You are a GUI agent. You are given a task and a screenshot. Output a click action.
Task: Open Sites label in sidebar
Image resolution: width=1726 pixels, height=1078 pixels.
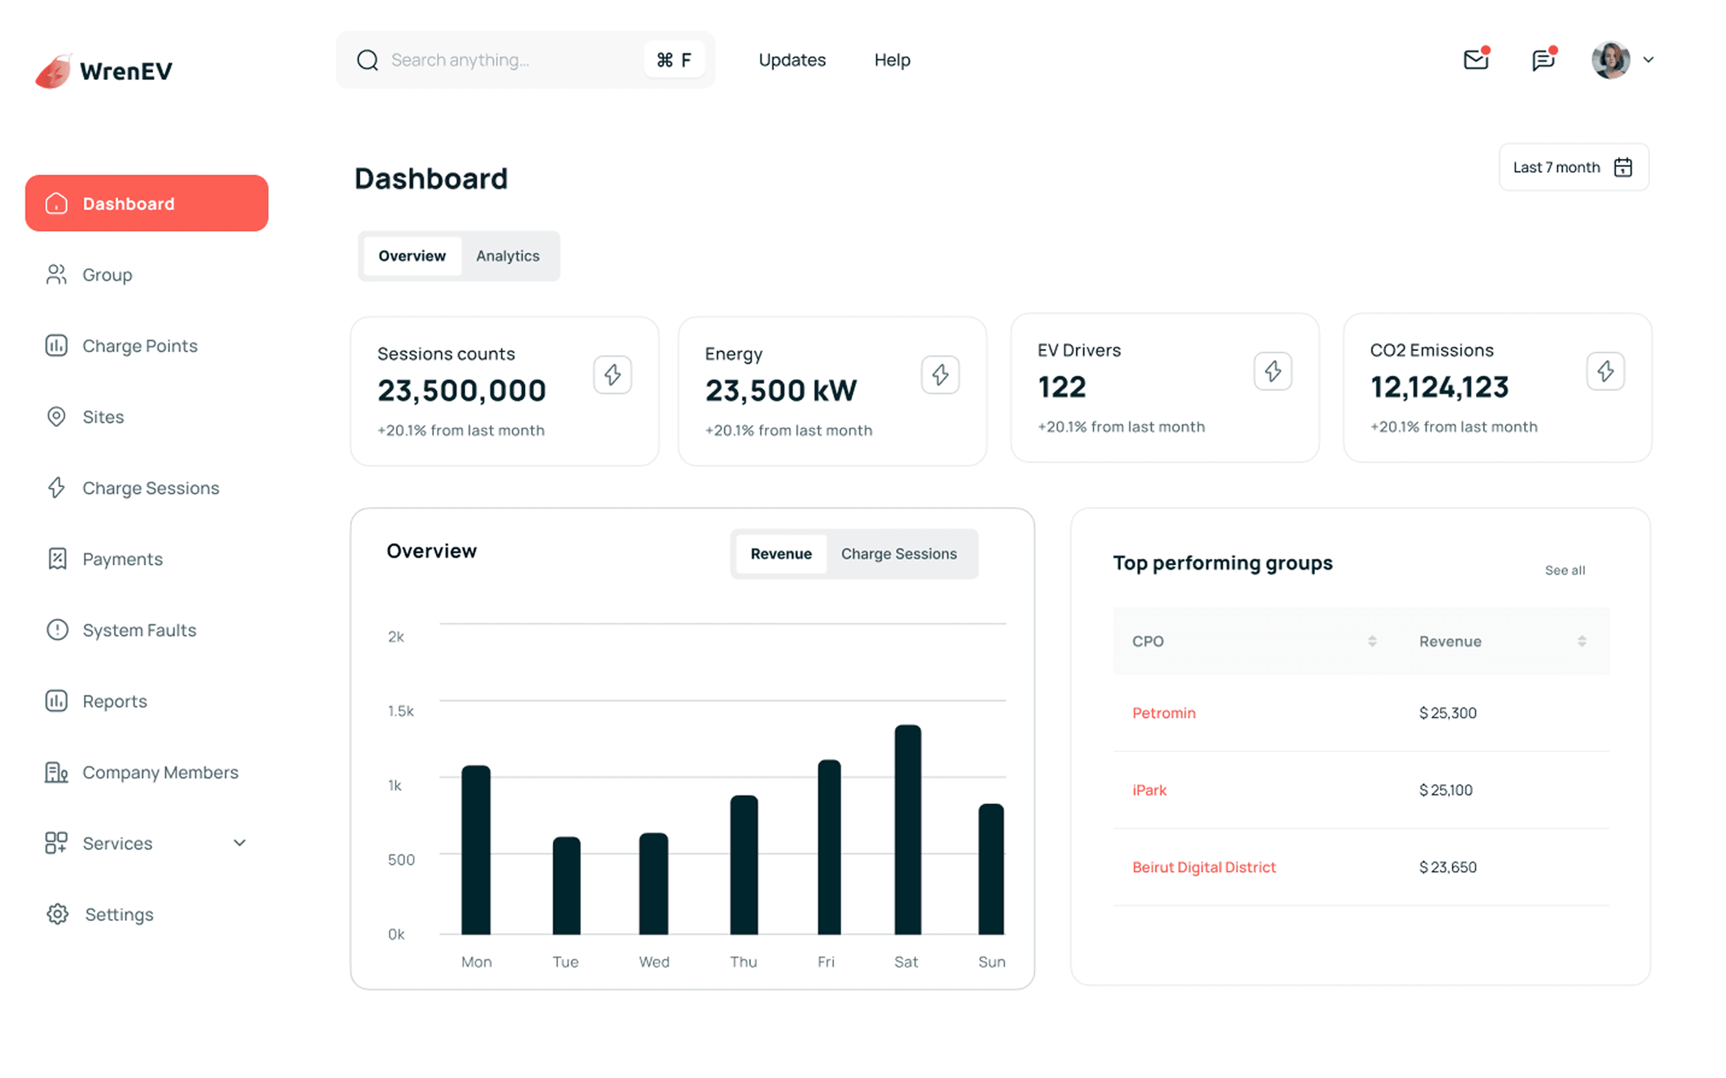point(104,417)
